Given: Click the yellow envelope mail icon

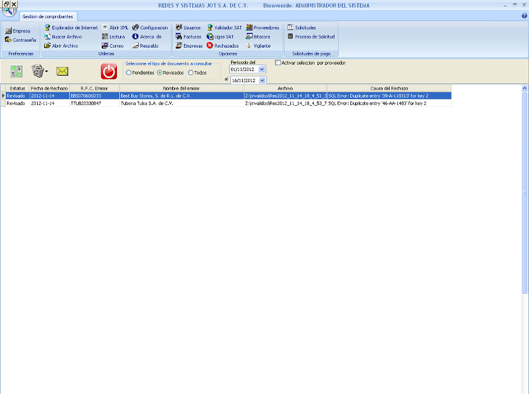Looking at the screenshot, I should [x=62, y=72].
